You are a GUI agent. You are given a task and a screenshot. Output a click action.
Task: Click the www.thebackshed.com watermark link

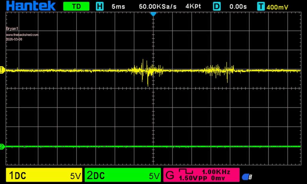pyautogui.click(x=22, y=35)
